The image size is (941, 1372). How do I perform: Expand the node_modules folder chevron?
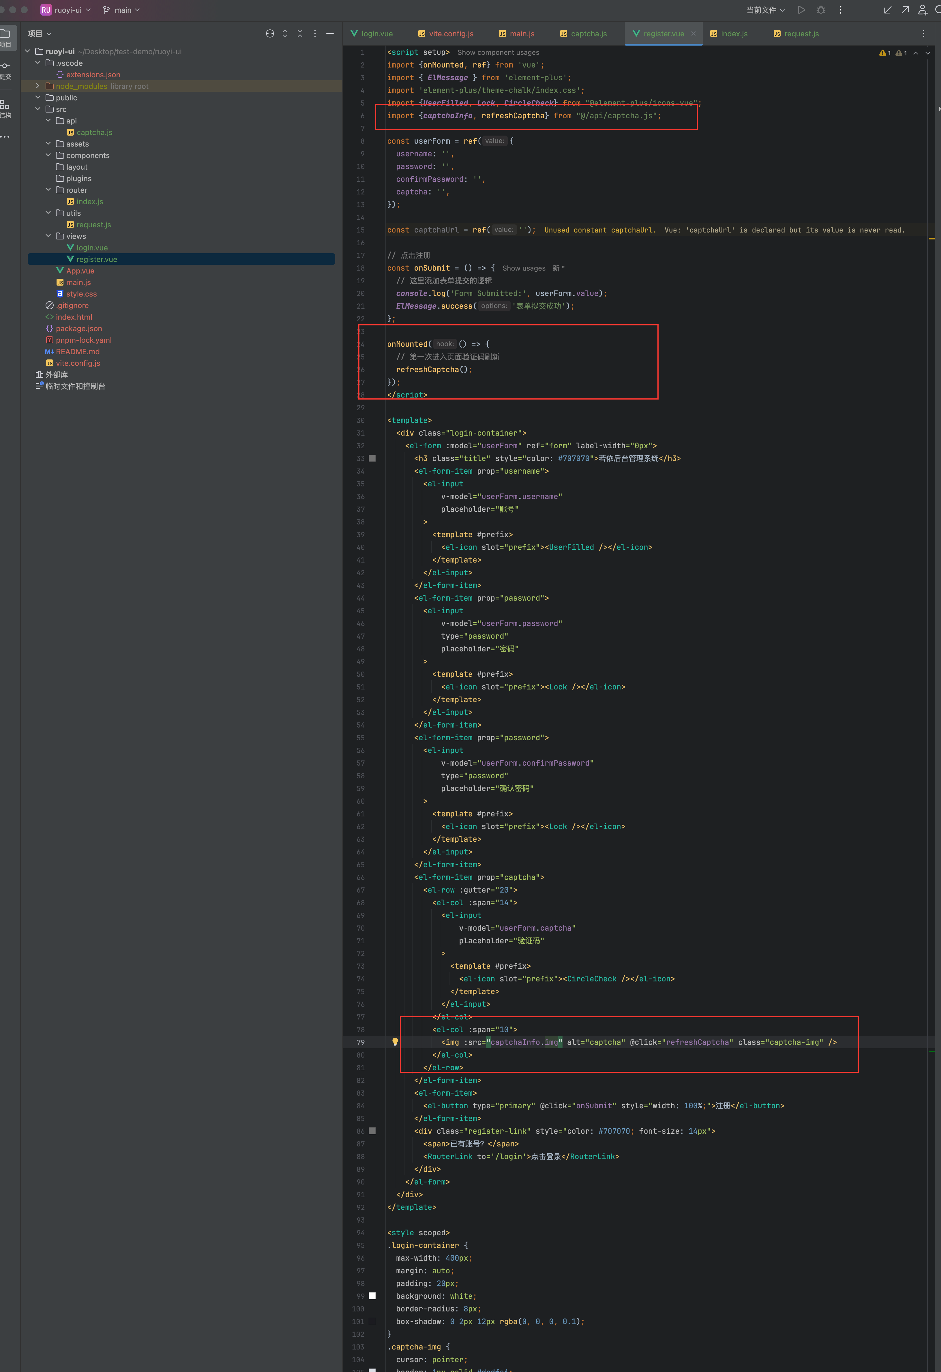tap(38, 86)
